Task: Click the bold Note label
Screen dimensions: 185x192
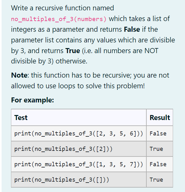Action: (x=19, y=75)
